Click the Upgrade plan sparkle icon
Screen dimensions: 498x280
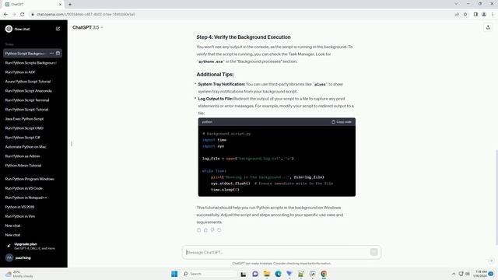(x=9, y=246)
